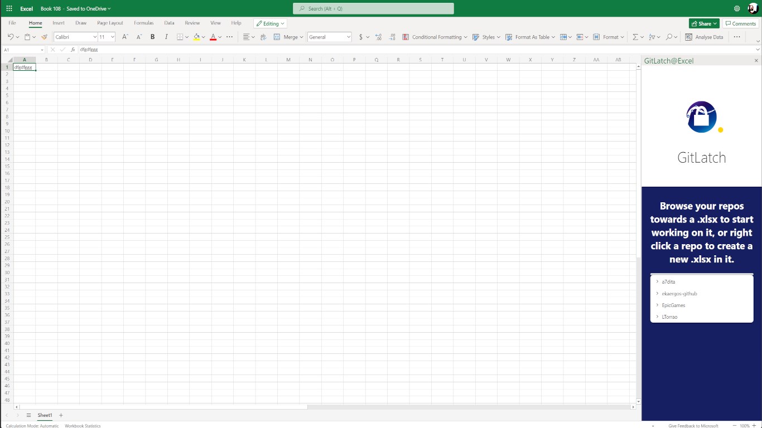Open the Help tab

pyautogui.click(x=236, y=23)
